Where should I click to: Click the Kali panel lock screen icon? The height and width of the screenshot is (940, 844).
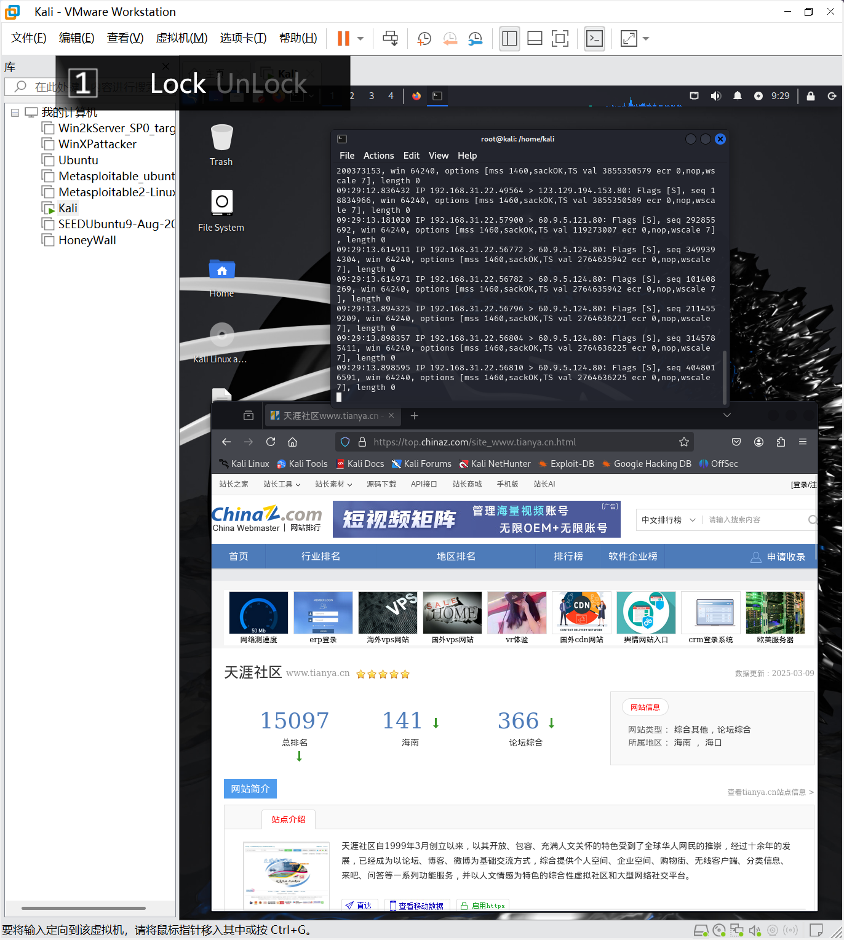click(x=811, y=96)
